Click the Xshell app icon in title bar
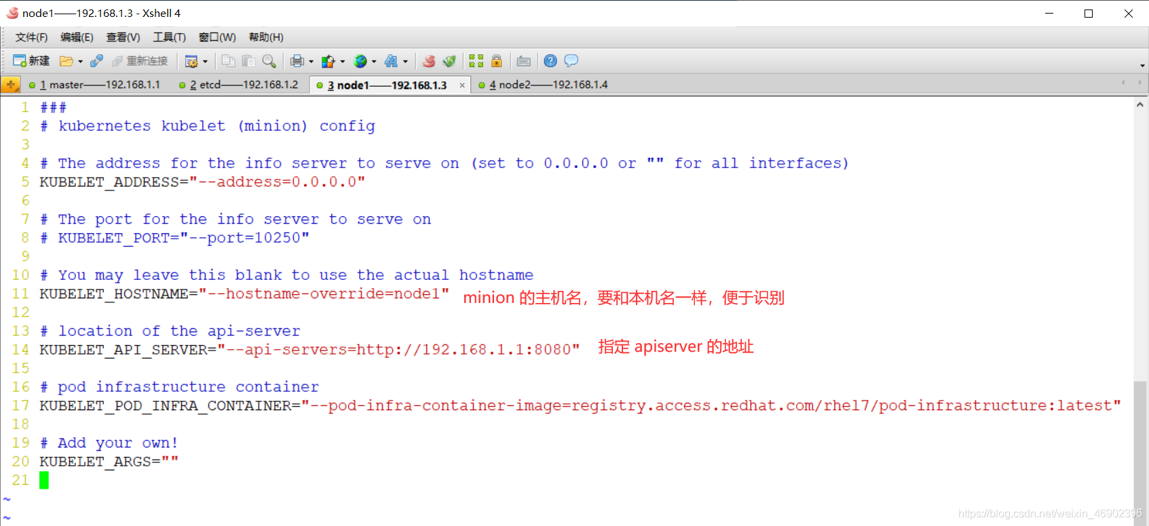This screenshot has height=526, width=1149. coord(12,13)
